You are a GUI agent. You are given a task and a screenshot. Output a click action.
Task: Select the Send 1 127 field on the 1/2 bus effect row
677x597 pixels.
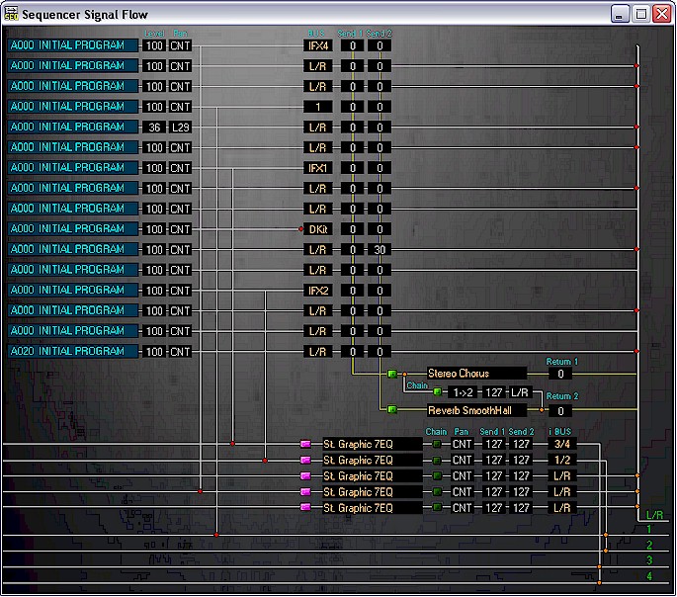pos(493,461)
